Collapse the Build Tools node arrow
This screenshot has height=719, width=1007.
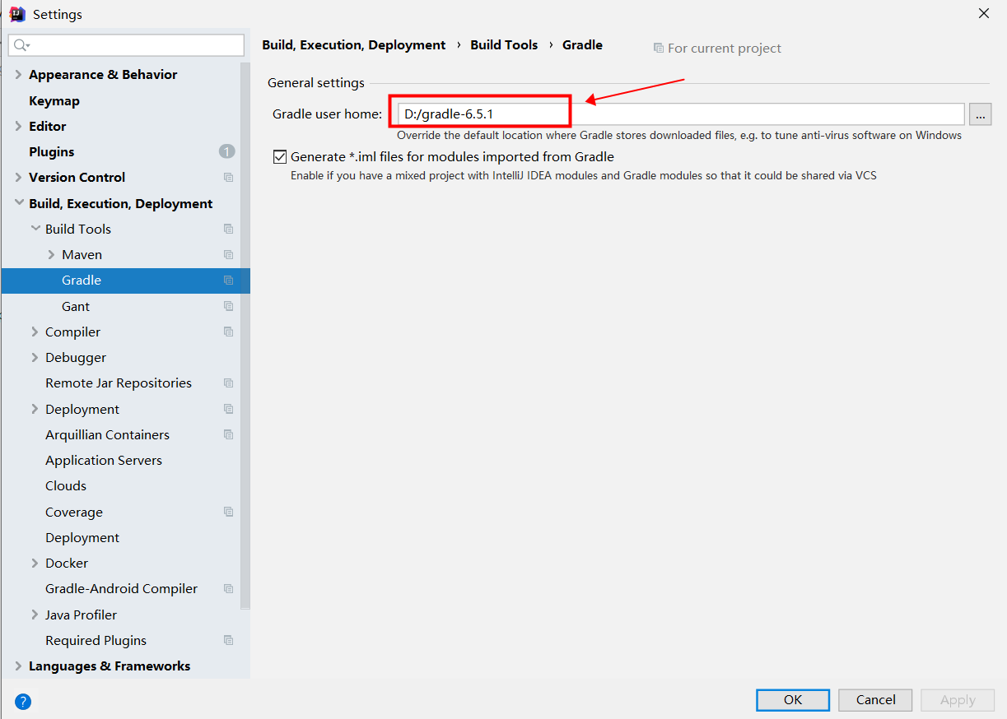click(x=35, y=229)
